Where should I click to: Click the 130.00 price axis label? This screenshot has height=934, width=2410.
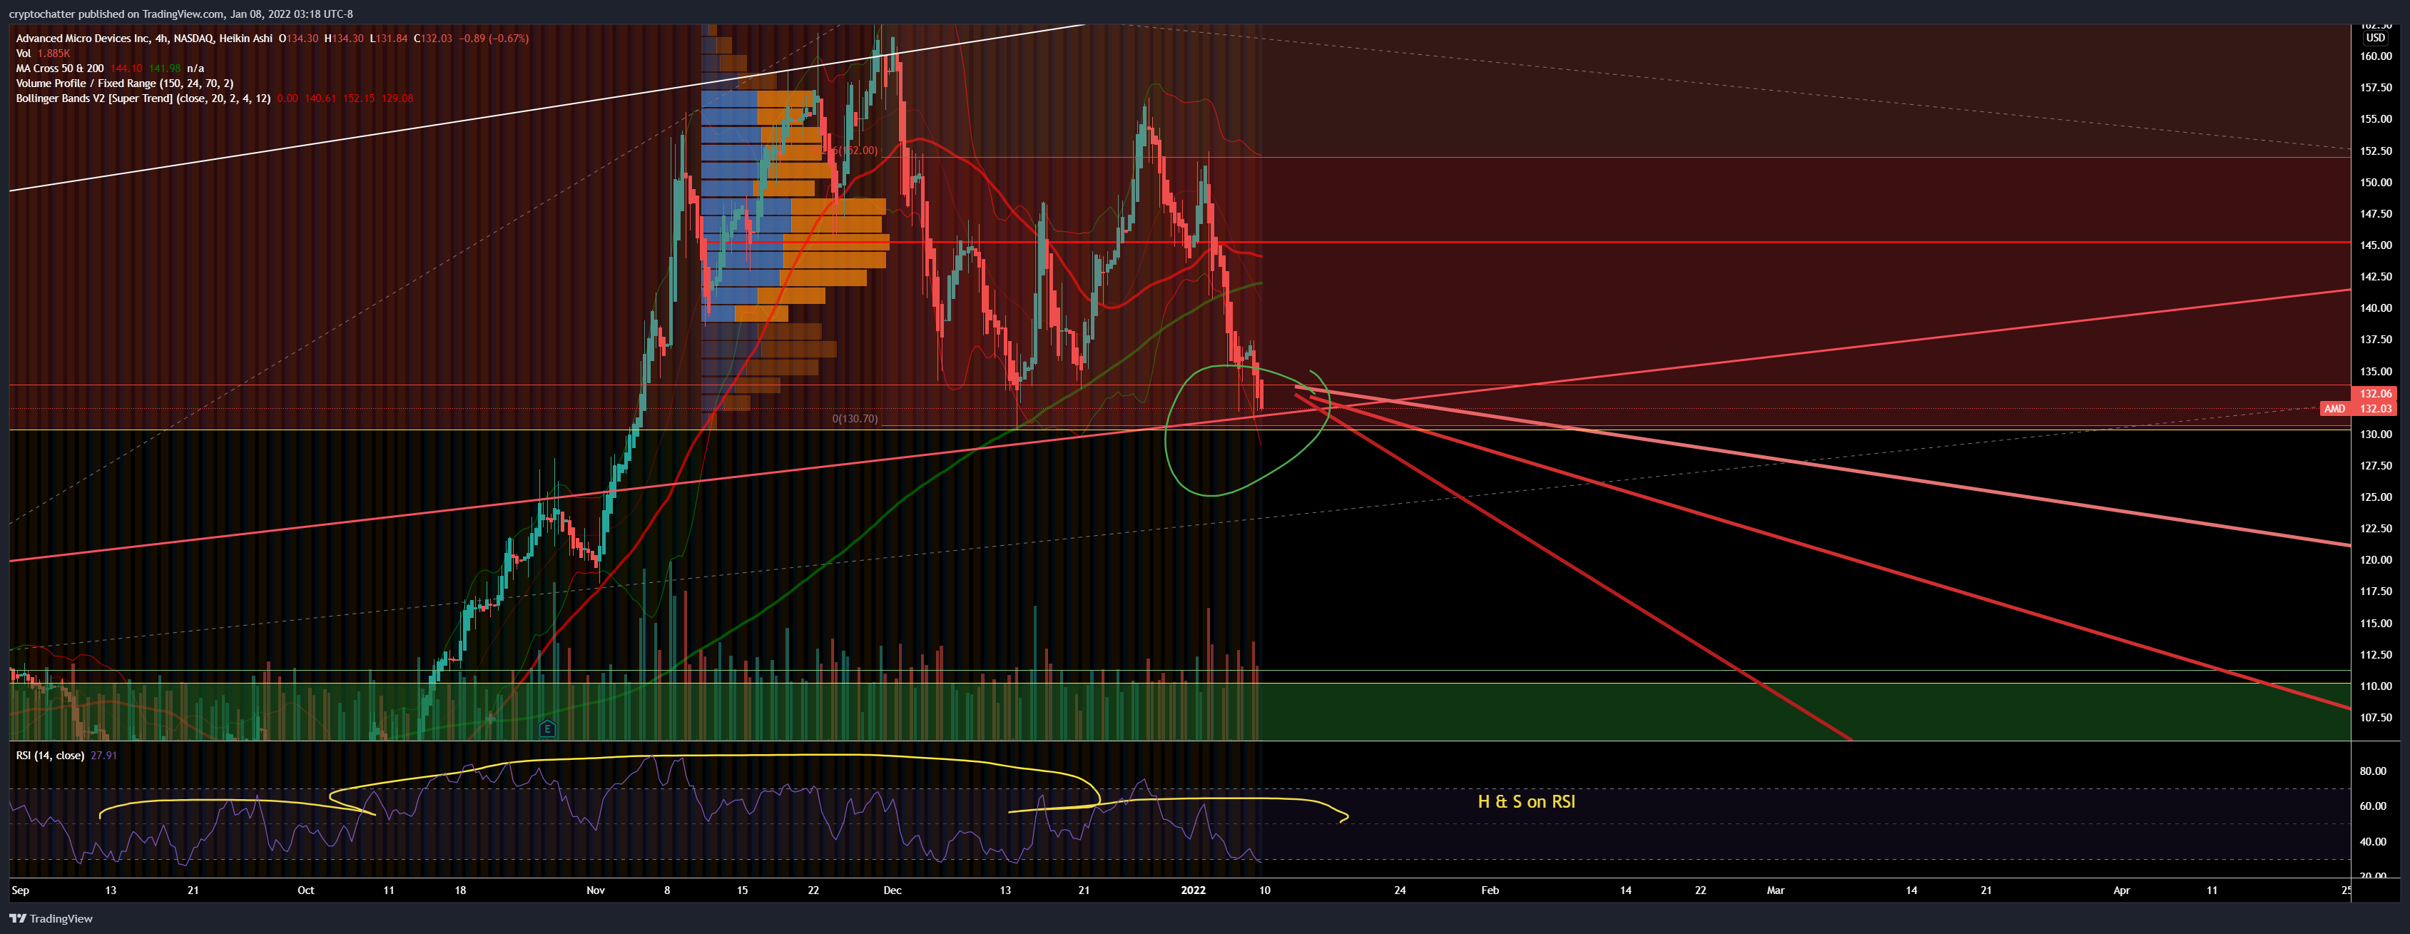pos(2375,435)
